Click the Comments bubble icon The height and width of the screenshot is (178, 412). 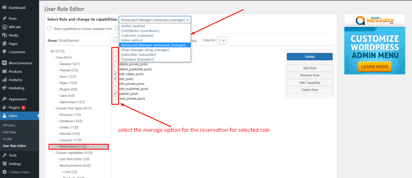[4, 52]
